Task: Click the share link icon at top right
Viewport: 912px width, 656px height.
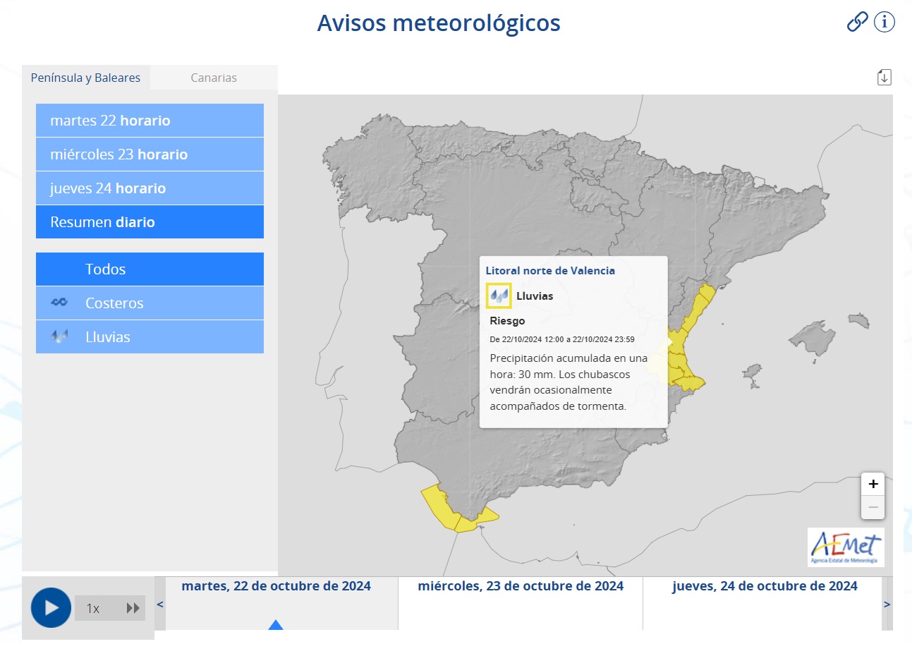Action: 857,22
